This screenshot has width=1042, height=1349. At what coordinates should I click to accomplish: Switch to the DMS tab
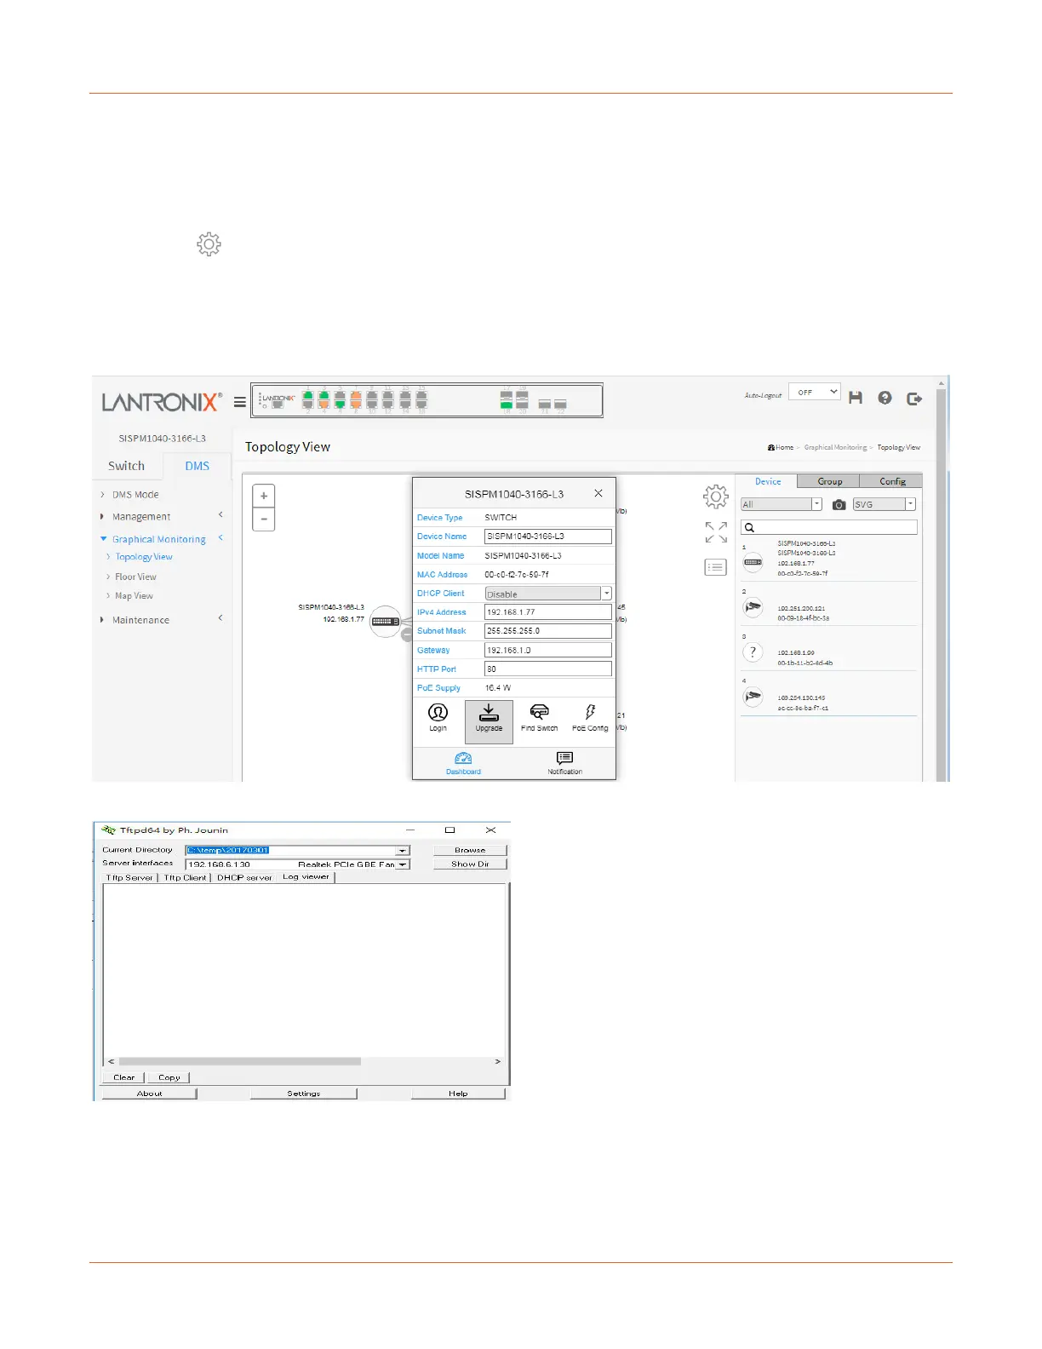[197, 466]
